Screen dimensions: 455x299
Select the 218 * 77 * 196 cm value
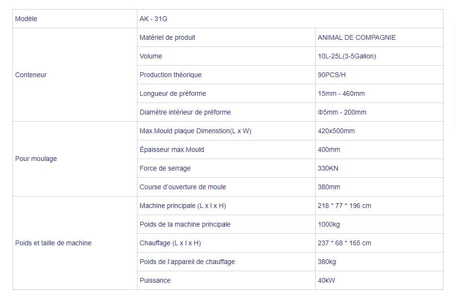click(344, 206)
